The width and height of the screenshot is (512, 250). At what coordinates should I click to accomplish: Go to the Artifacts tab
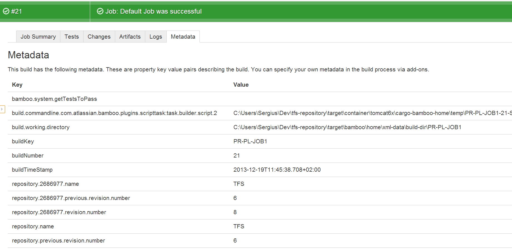[x=130, y=37]
